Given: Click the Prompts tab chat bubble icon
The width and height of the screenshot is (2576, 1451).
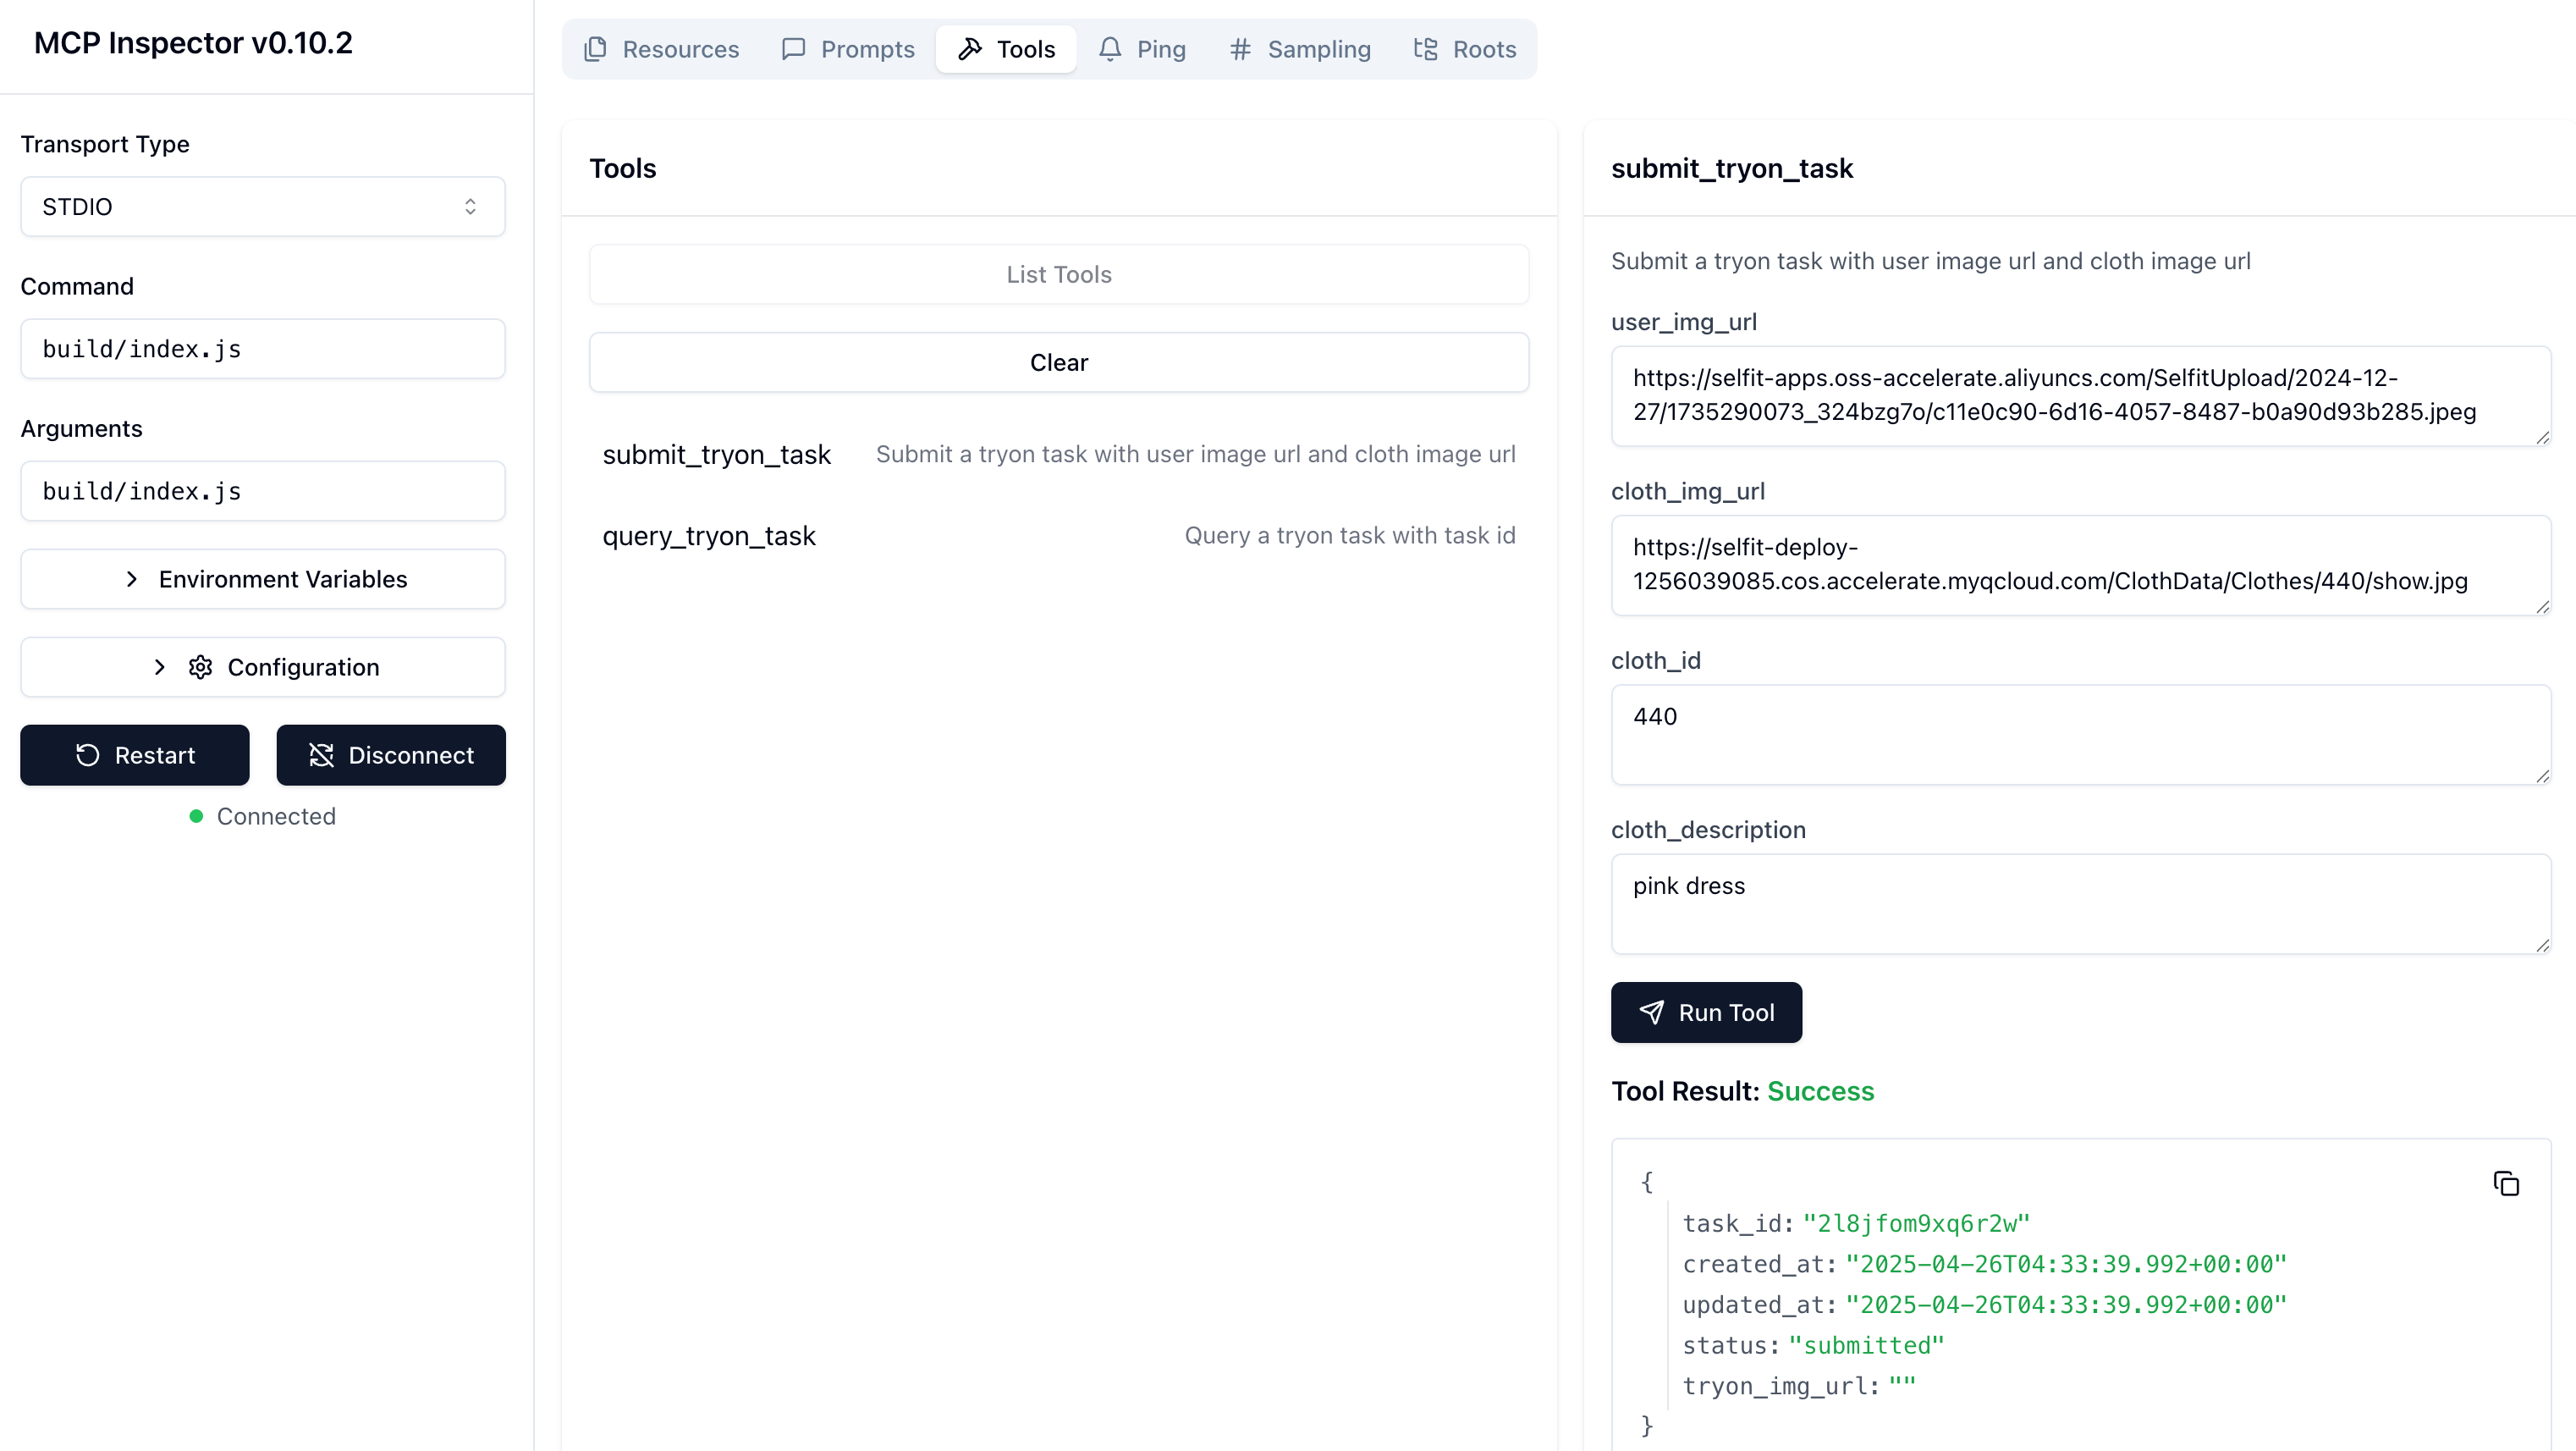Looking at the screenshot, I should [793, 49].
